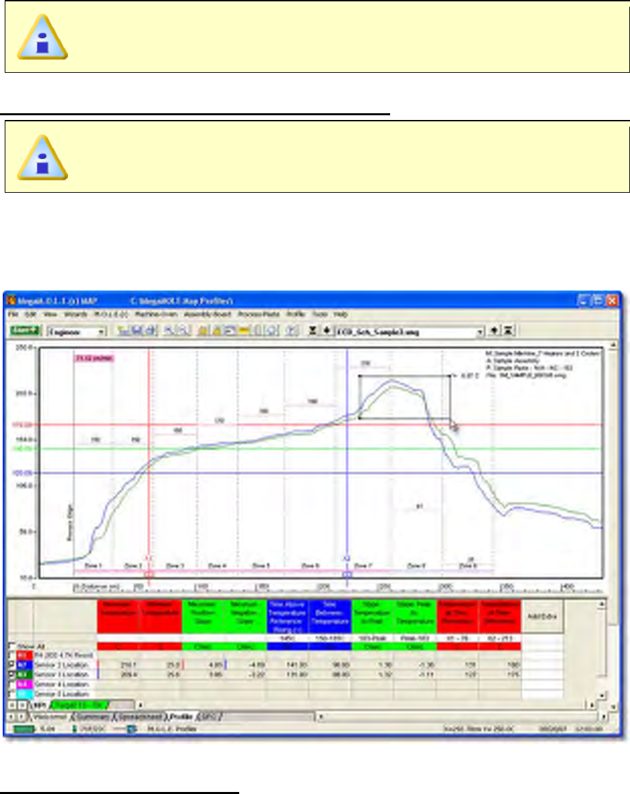The height and width of the screenshot is (794, 630).
Task: Click the yellow bar toolbar icon
Action: (x=245, y=331)
